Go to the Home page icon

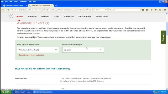coord(156,10)
